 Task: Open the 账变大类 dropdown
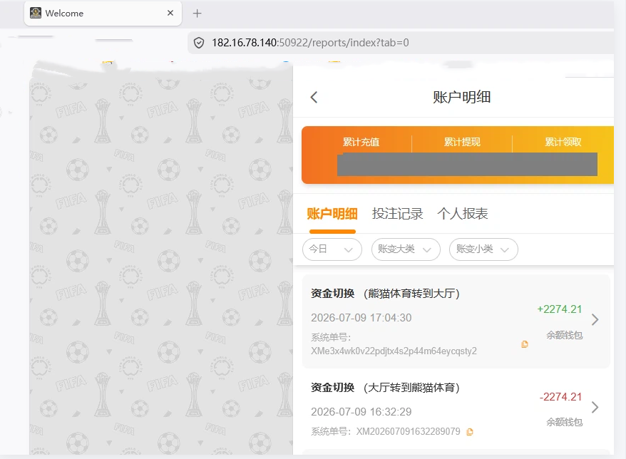coord(406,249)
